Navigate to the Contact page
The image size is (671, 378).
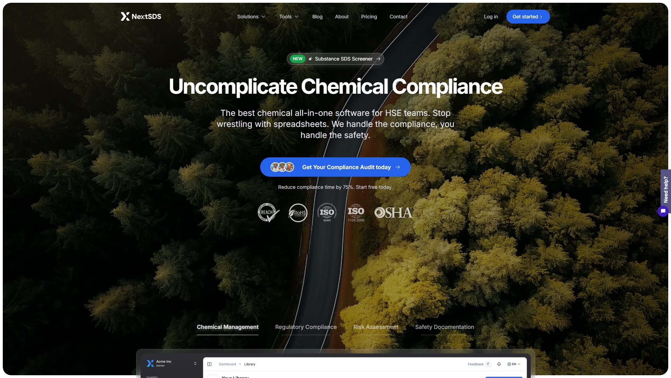tap(398, 17)
